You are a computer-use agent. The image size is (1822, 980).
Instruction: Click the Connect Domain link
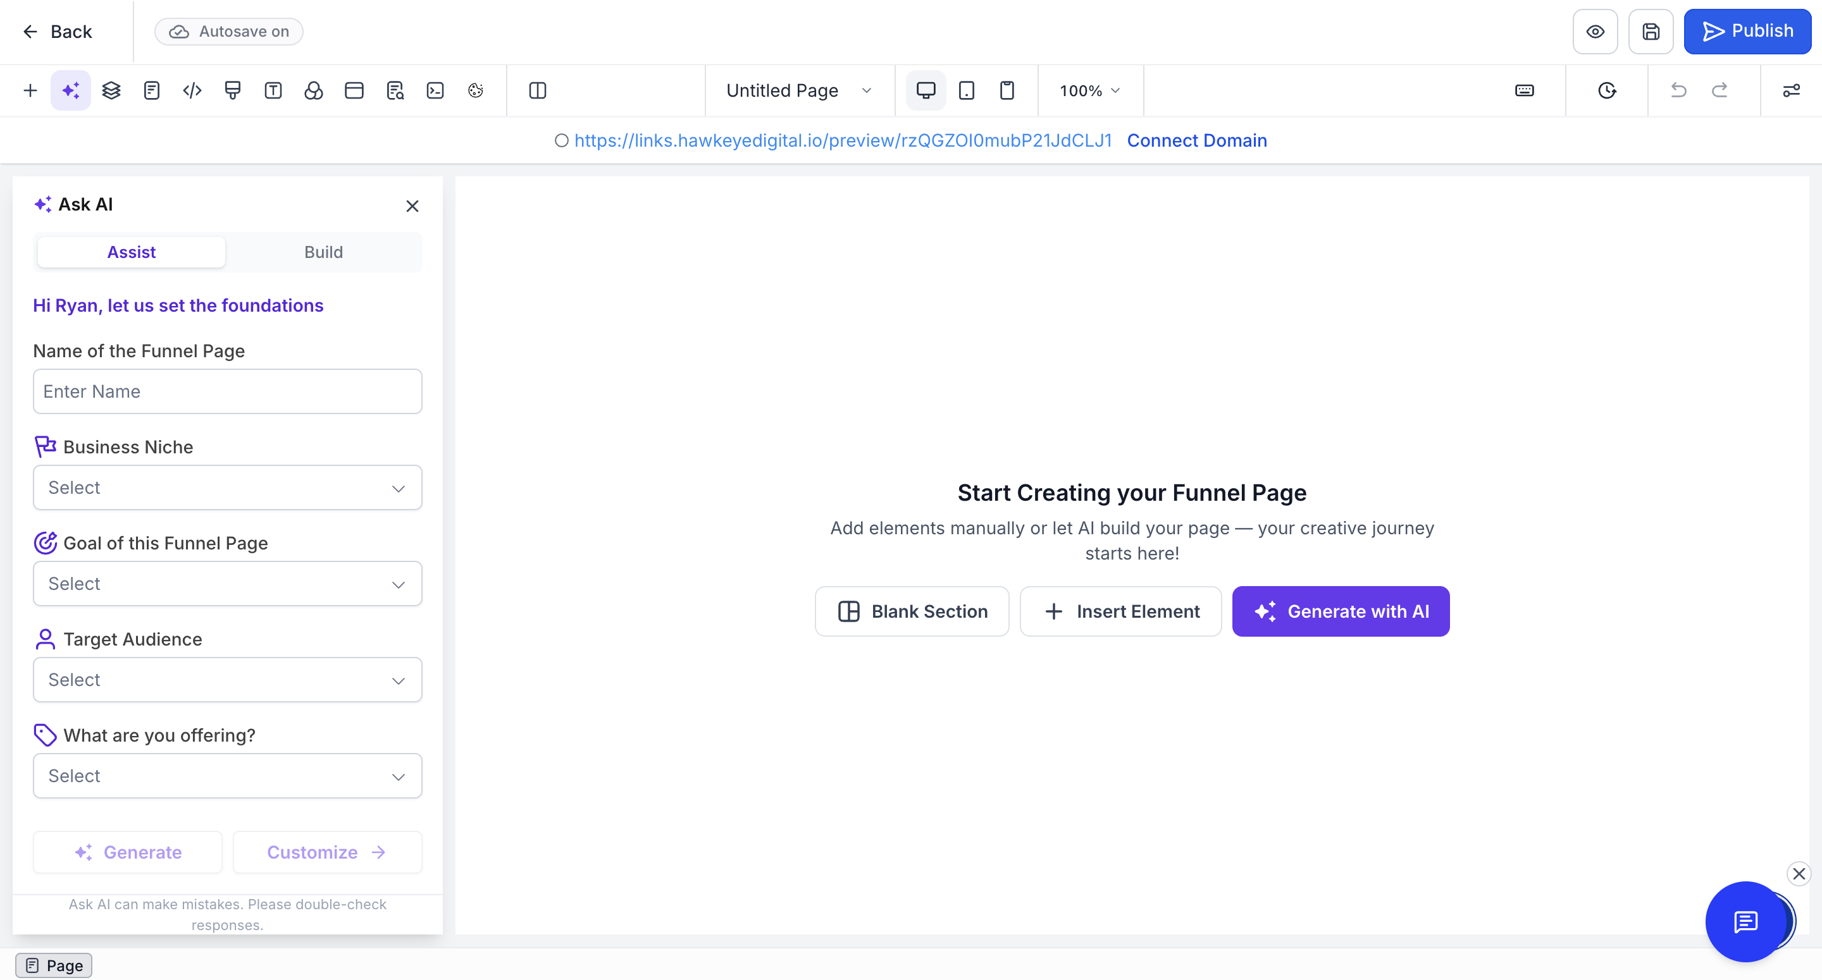(1197, 141)
